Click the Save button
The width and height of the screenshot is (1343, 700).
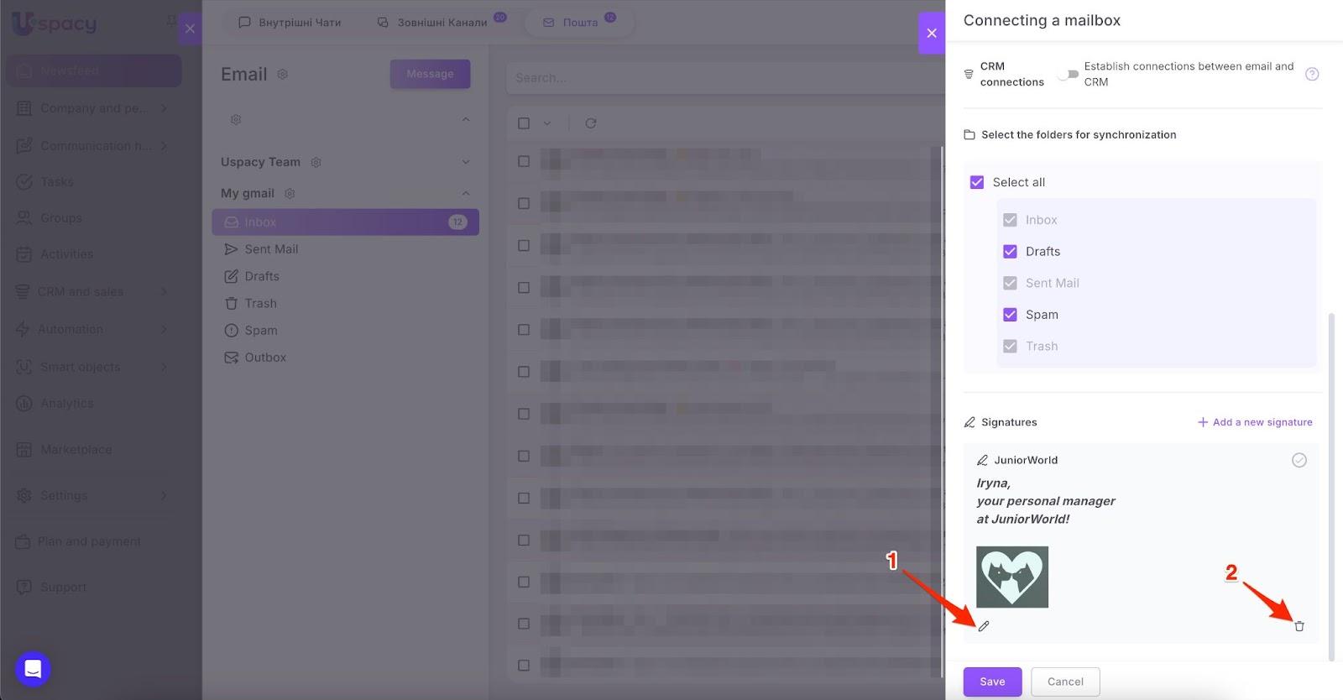click(x=992, y=682)
